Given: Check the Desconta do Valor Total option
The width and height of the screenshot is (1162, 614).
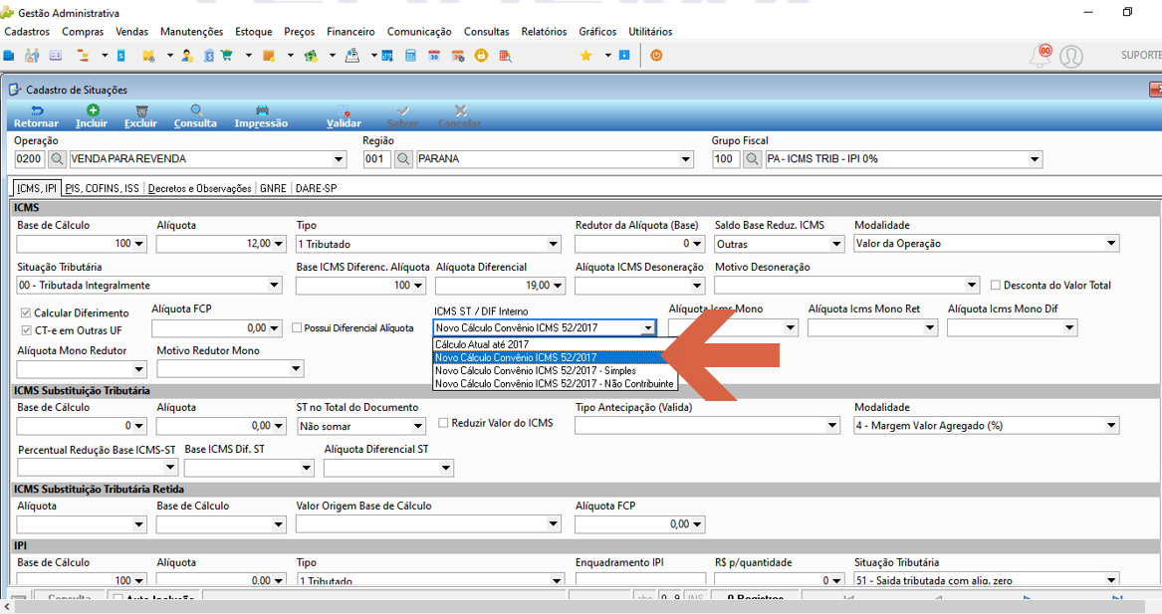Looking at the screenshot, I should point(996,286).
